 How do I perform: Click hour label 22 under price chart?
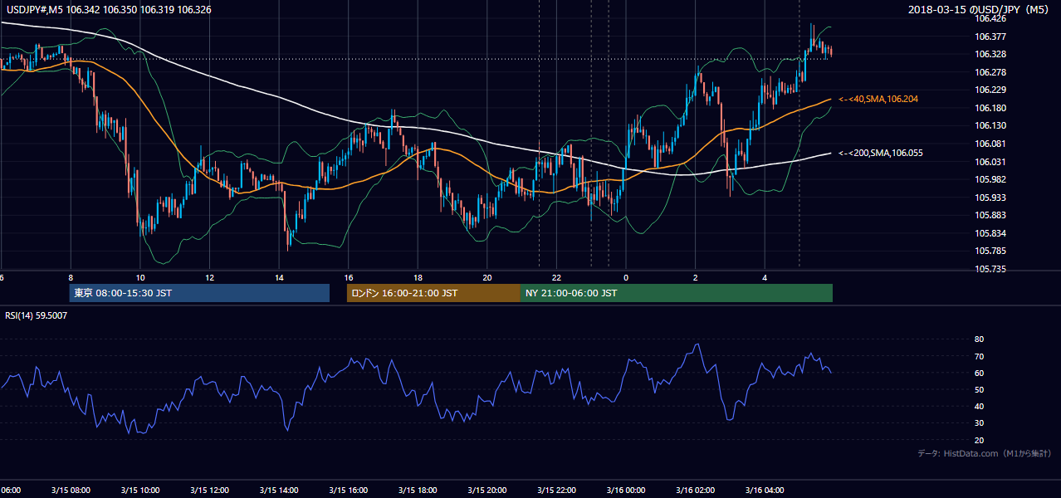pos(557,277)
